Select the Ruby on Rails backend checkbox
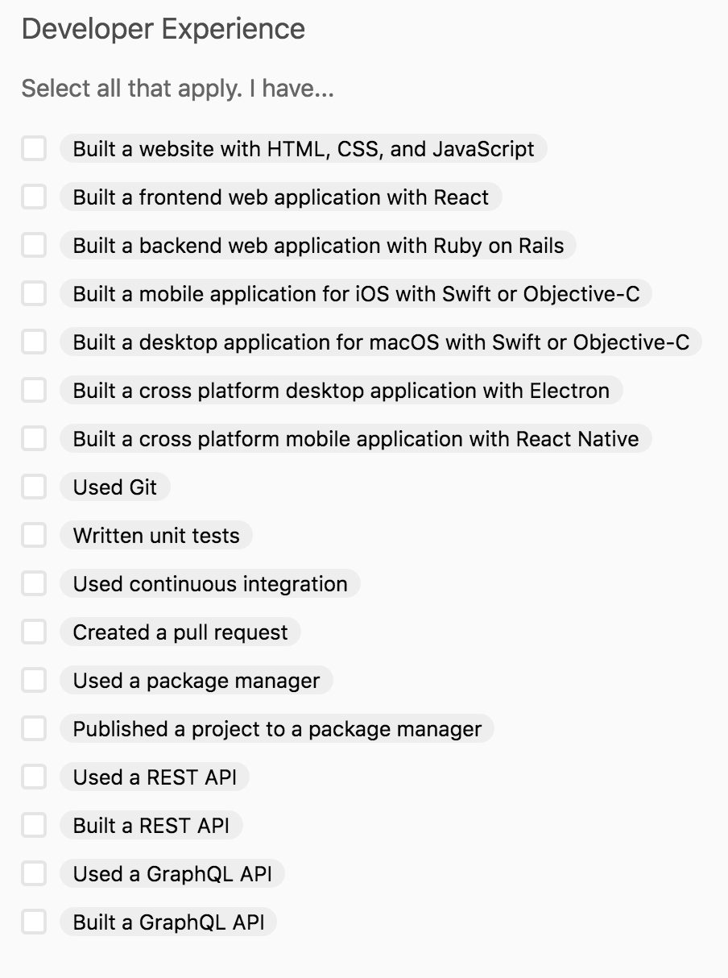Screen dimensions: 728x978 point(34,246)
